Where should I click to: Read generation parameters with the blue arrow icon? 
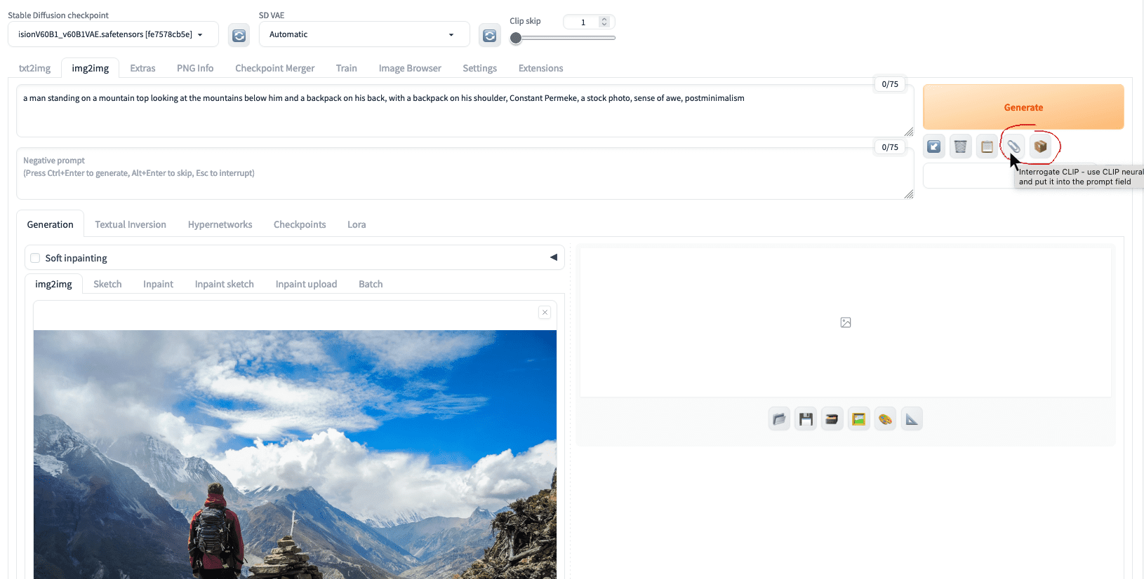point(934,147)
